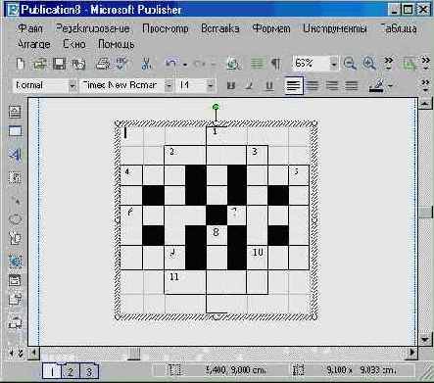Open the Редактирование menu
Viewport: 434px width, 383px height.
pyautogui.click(x=93, y=28)
